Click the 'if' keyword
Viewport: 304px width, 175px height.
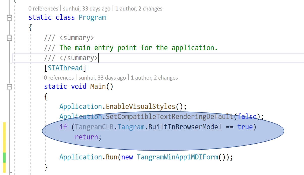(63, 127)
